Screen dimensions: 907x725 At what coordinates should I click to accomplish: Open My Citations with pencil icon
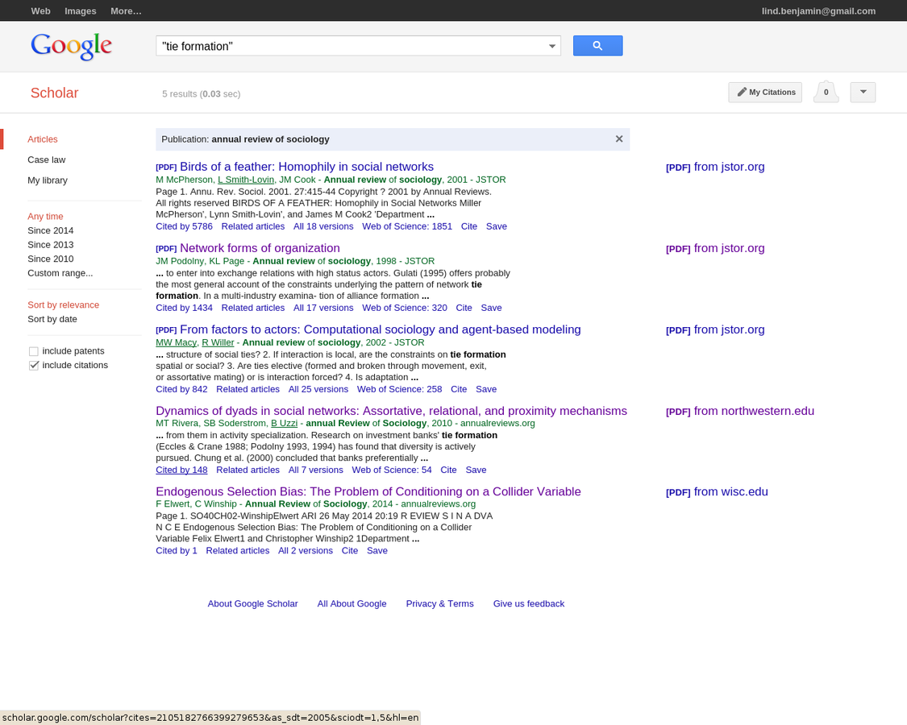click(x=765, y=93)
